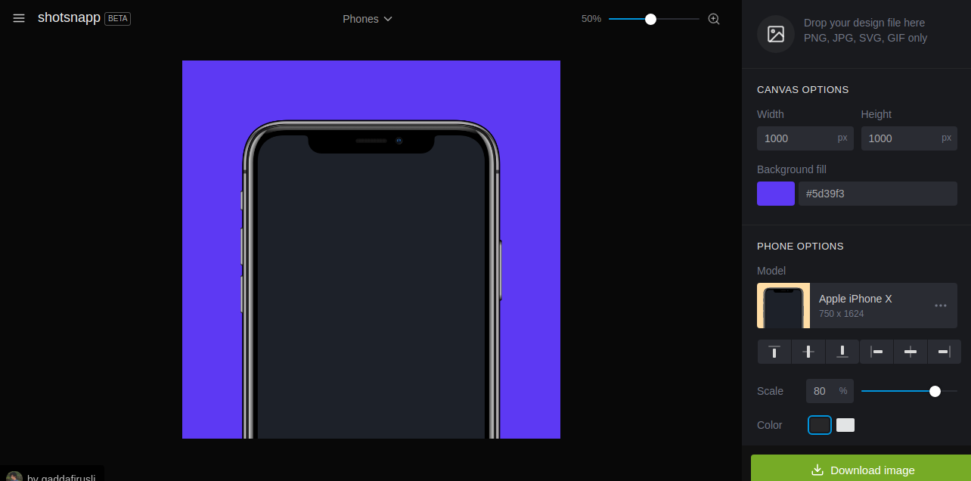This screenshot has width=971, height=481.
Task: Click the Apple iPhone X model name
Action: (855, 299)
